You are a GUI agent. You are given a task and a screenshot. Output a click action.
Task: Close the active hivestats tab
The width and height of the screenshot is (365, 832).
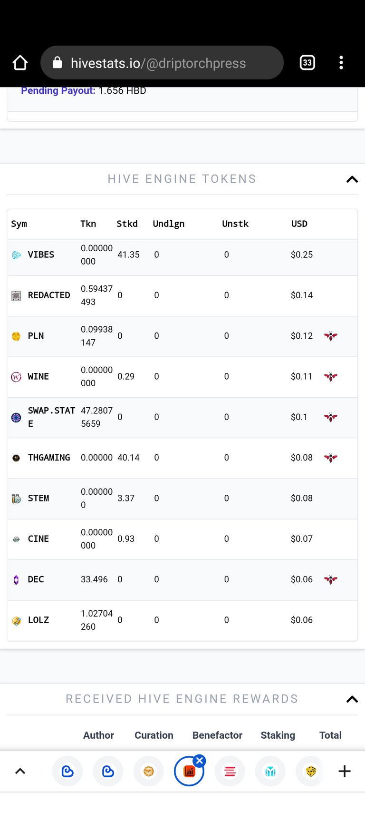(200, 761)
